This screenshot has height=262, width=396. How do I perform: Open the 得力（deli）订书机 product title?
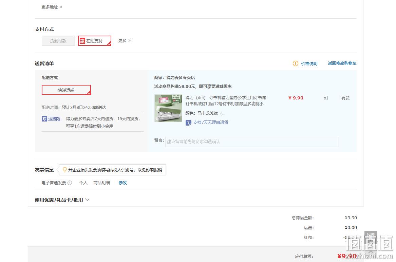[x=226, y=100]
